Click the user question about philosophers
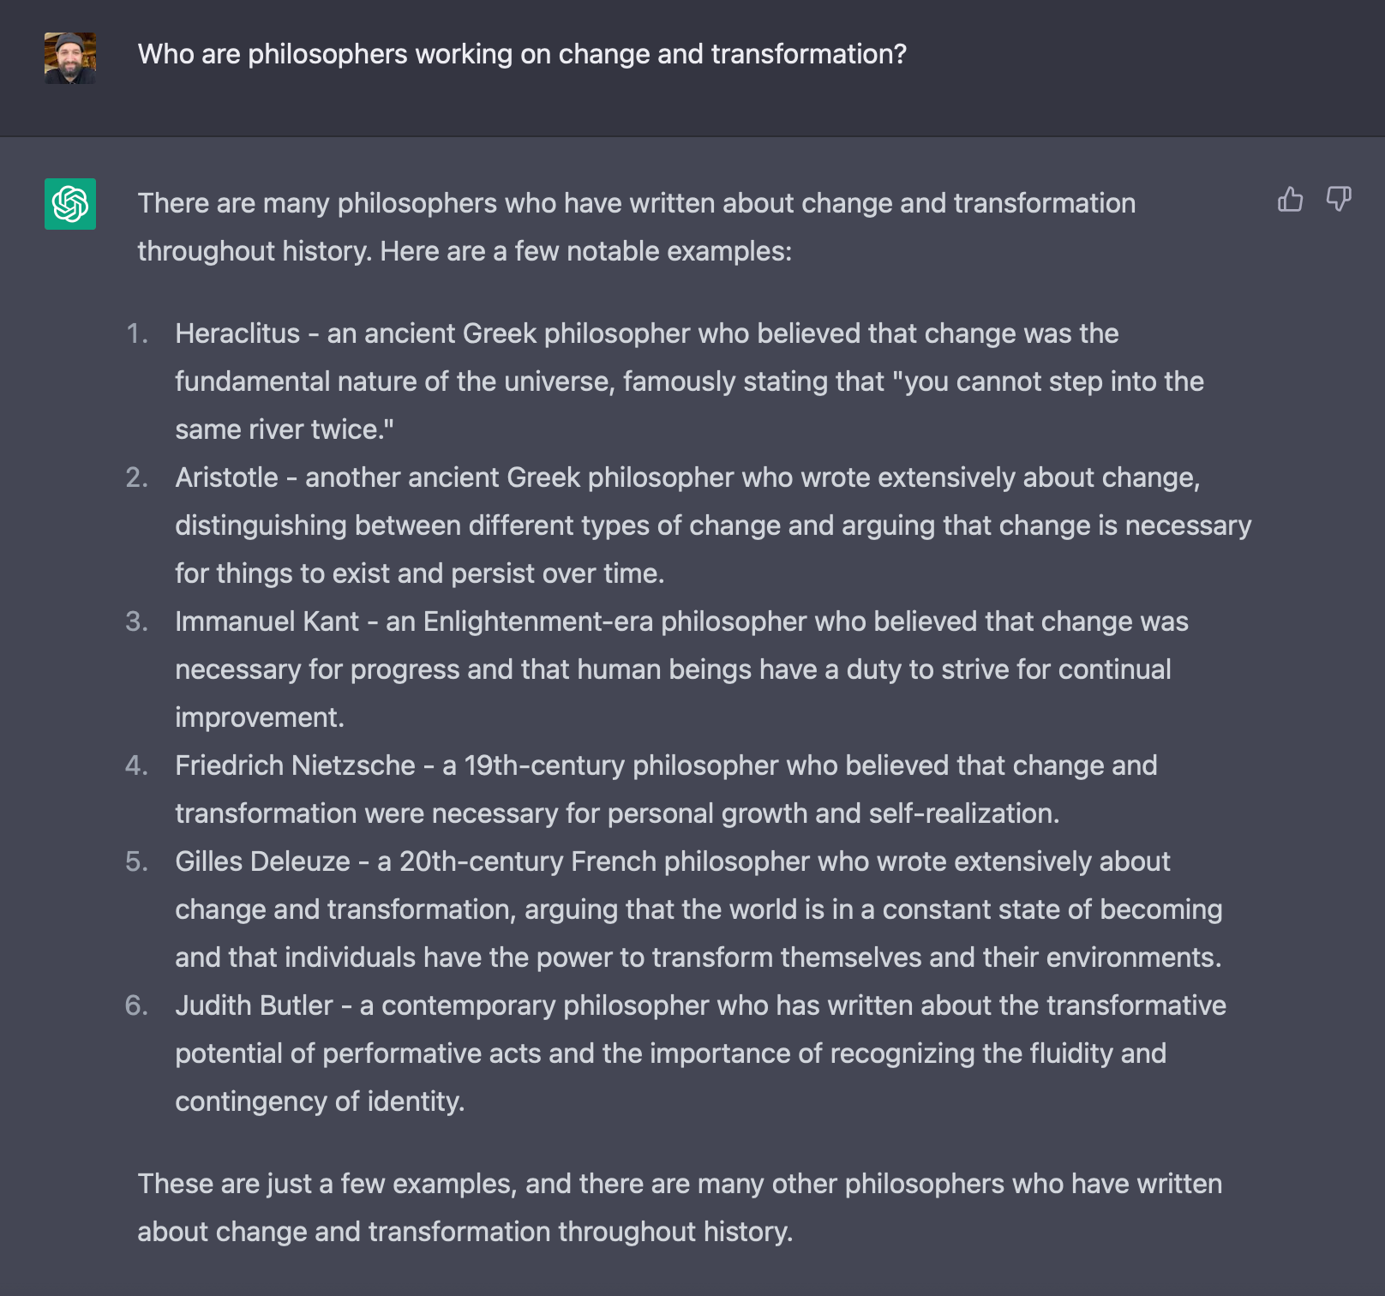Viewport: 1385px width, 1296px height. [522, 54]
